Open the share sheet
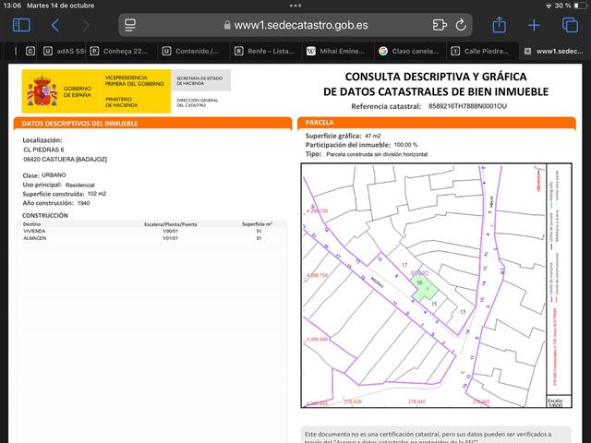Image resolution: width=591 pixels, height=443 pixels. tap(500, 26)
